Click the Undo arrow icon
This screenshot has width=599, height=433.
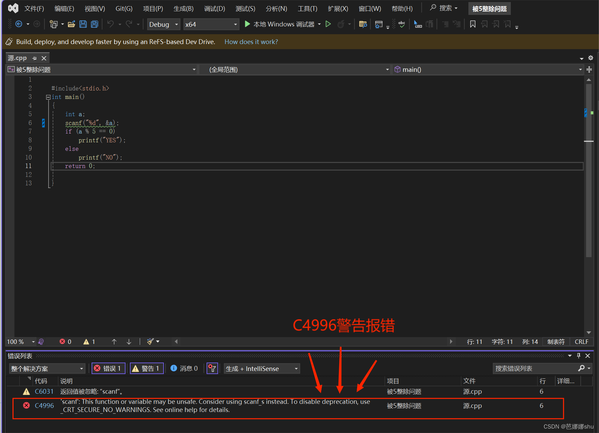pos(110,24)
